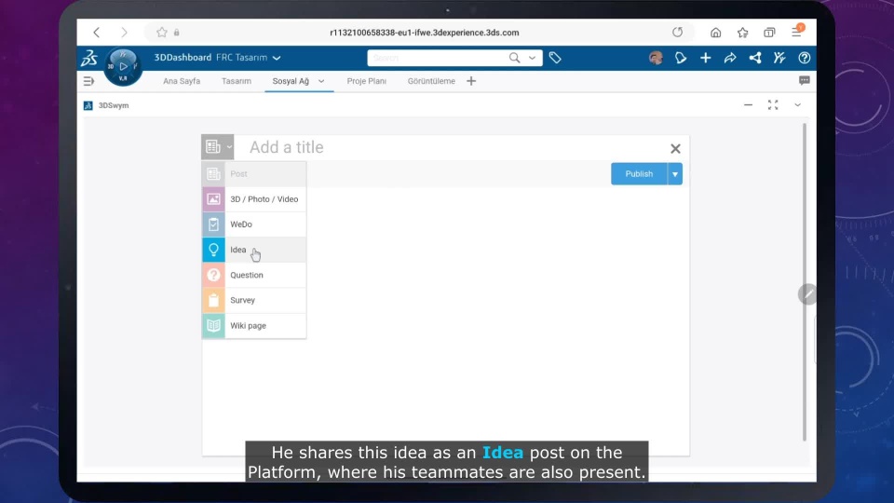Click the plus add icon in top bar
The width and height of the screenshot is (894, 503).
(705, 58)
